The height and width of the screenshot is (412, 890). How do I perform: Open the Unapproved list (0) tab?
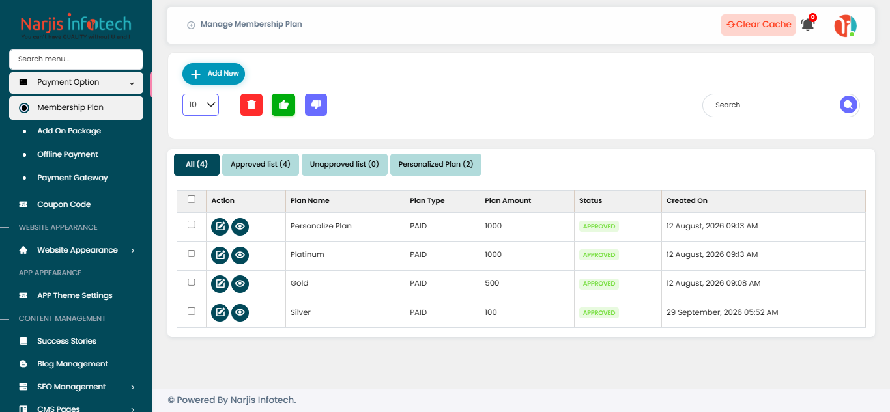(345, 165)
